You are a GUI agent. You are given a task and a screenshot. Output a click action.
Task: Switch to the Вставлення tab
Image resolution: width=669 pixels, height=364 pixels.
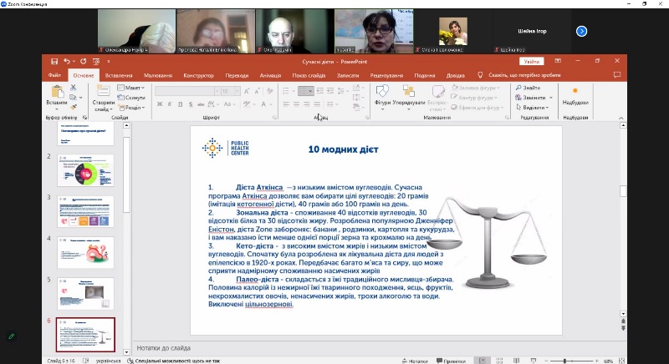[119, 75]
